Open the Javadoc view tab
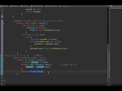This screenshot has width=122, height=91. coord(120,6)
